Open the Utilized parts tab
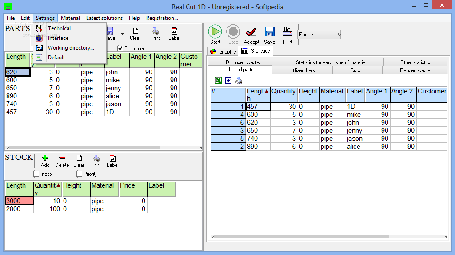Image resolution: width=455 pixels, height=255 pixels. [x=240, y=70]
